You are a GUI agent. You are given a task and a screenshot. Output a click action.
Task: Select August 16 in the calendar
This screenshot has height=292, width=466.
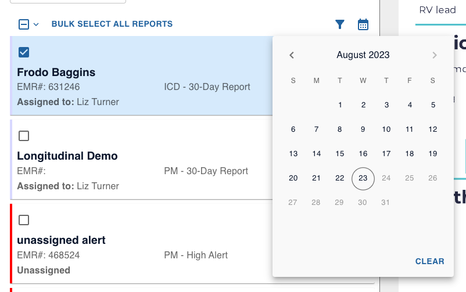tap(363, 154)
